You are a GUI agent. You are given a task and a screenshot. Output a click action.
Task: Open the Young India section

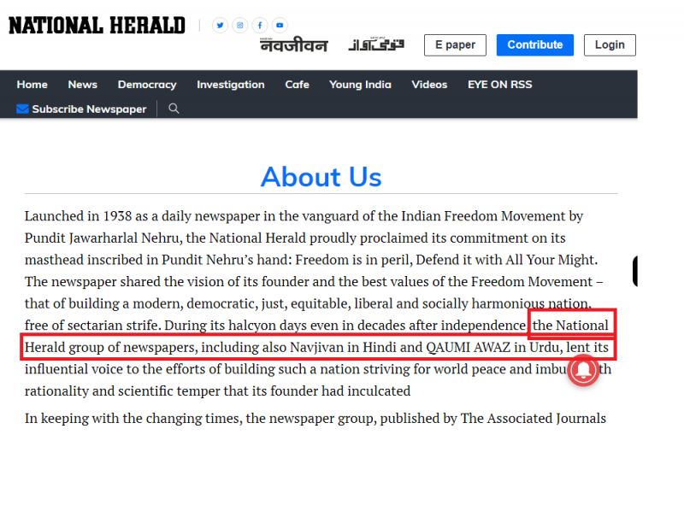360,85
